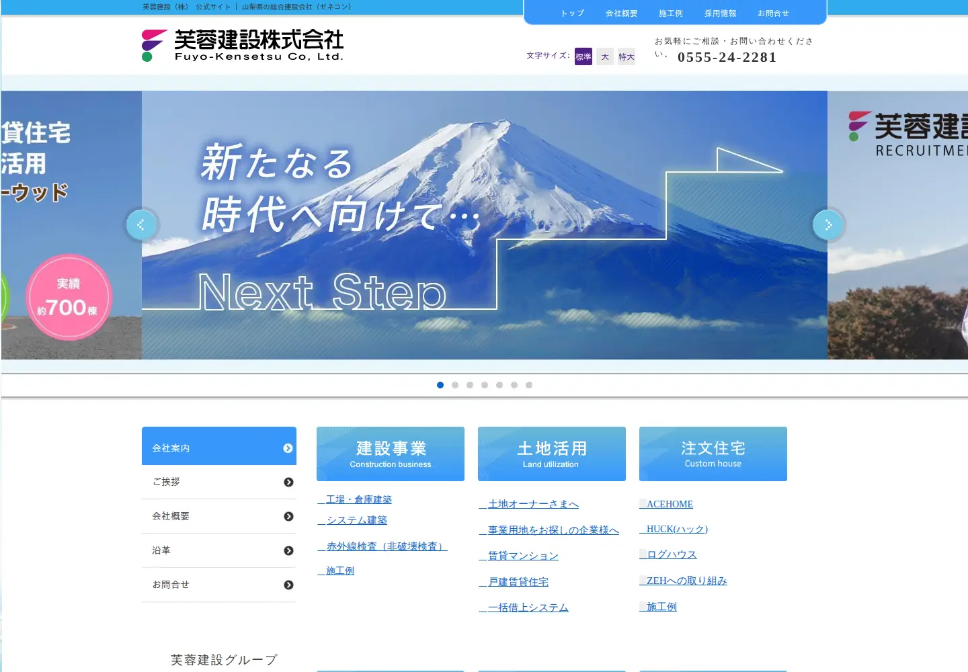This screenshot has height=672, width=968.
Task: Select sixth carousel dot
Action: [x=514, y=385]
